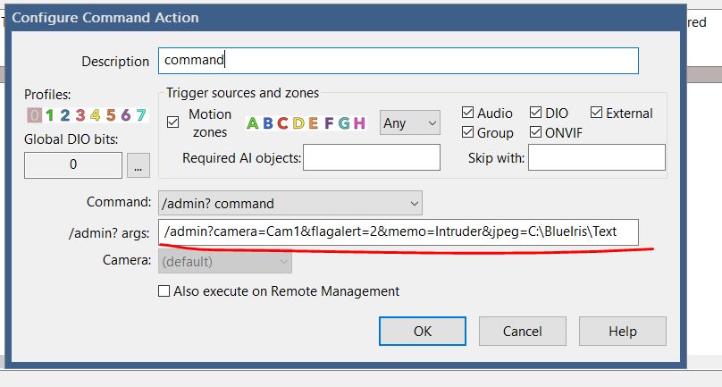This screenshot has width=722, height=387.
Task: Confirm with the OK button
Action: [423, 331]
